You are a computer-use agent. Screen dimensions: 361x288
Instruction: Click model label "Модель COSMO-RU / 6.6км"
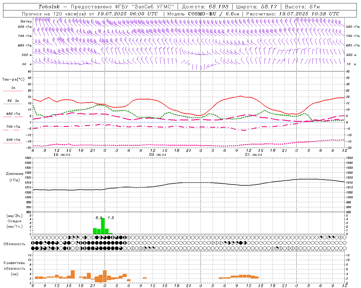click(x=204, y=14)
